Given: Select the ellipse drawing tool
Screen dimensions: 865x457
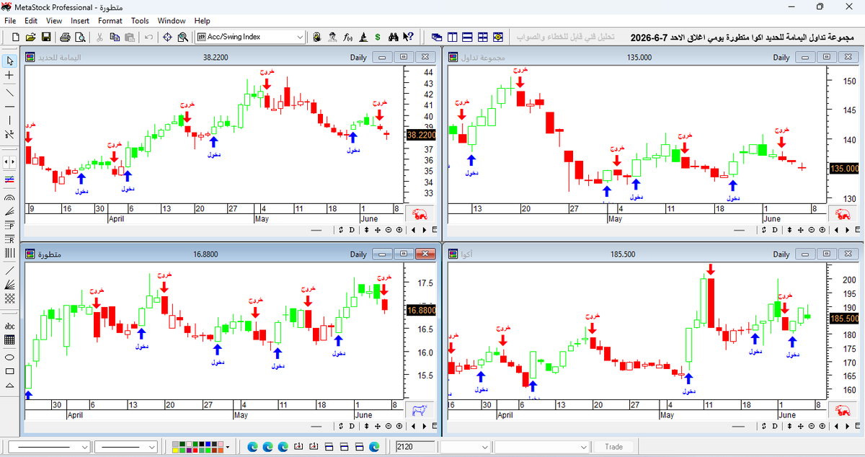Looking at the screenshot, I should pyautogui.click(x=9, y=356).
